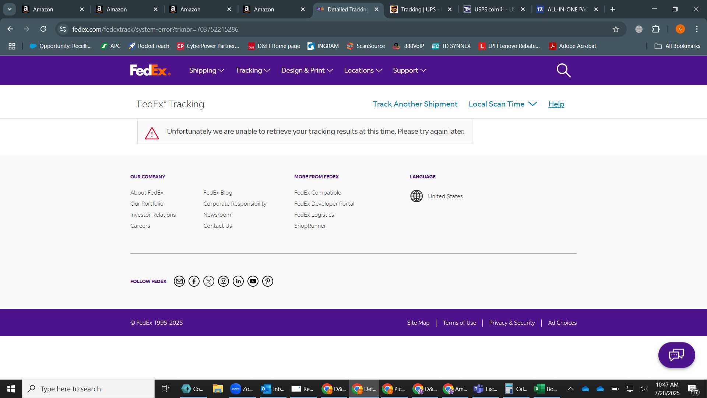
Task: Switch to the first Amazon tab
Action: click(53, 9)
